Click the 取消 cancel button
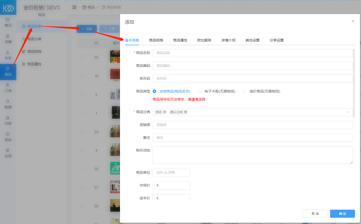This screenshot has height=224, width=361. pos(315,214)
